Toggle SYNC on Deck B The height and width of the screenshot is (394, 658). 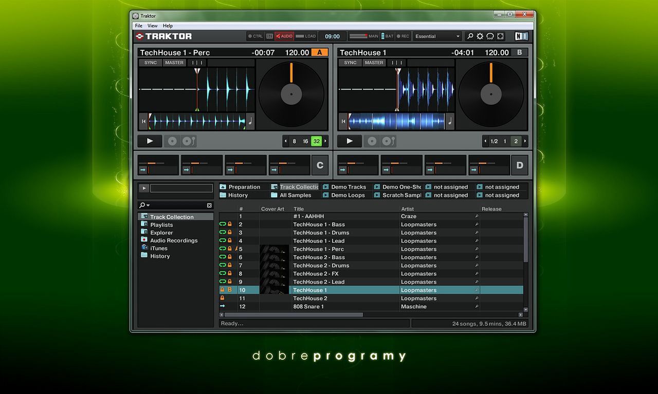tap(350, 63)
